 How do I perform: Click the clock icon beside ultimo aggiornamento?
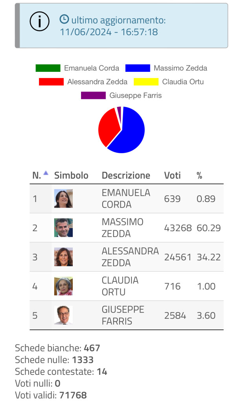click(x=64, y=19)
